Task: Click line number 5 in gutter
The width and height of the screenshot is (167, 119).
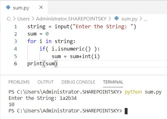Action: point(15,57)
